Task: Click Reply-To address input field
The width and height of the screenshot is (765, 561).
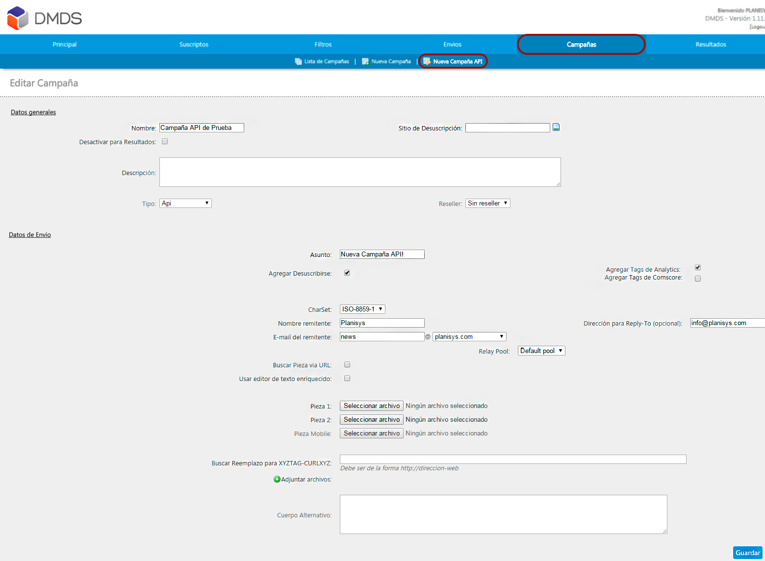Action: (728, 323)
